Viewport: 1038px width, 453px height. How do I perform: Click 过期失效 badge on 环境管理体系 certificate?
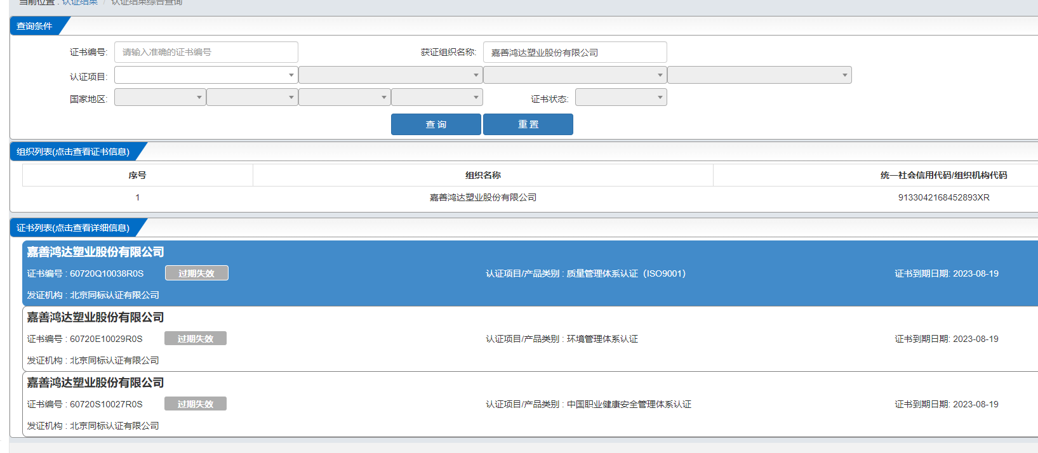(x=196, y=338)
